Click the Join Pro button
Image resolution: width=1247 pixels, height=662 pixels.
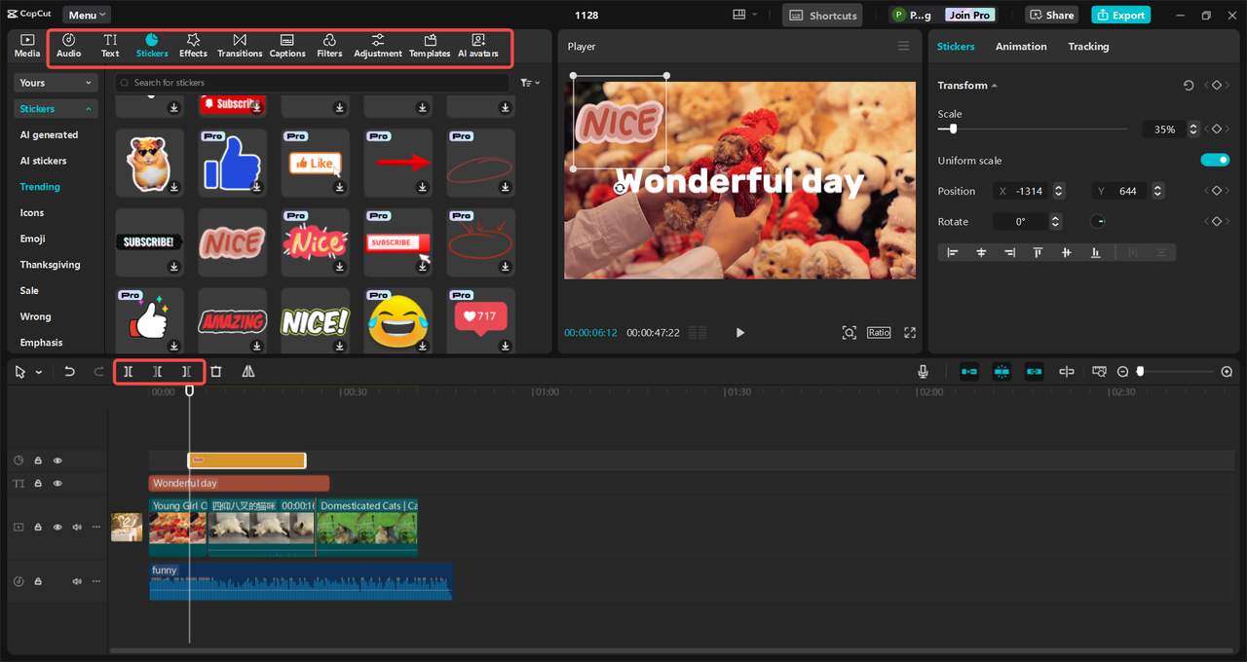click(x=969, y=15)
